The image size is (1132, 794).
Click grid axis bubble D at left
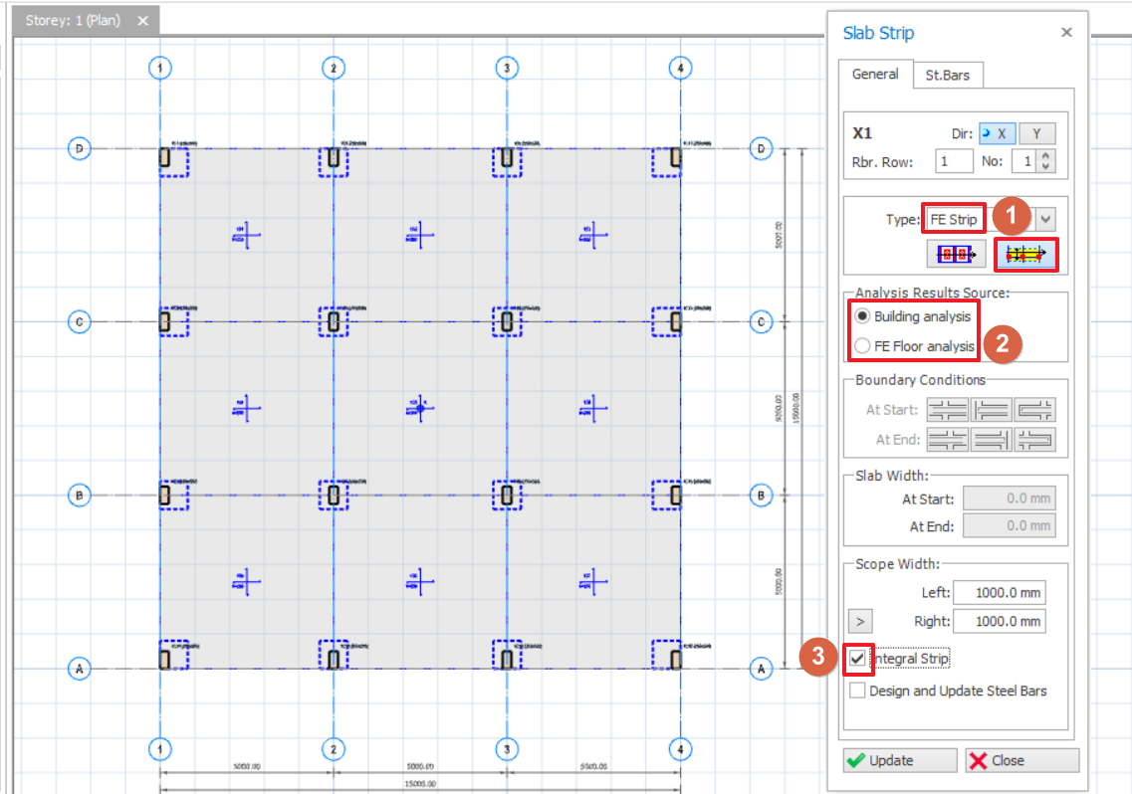80,148
